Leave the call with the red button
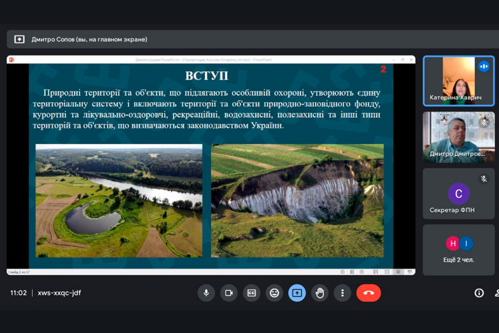Image resolution: width=499 pixels, height=333 pixels. [369, 293]
